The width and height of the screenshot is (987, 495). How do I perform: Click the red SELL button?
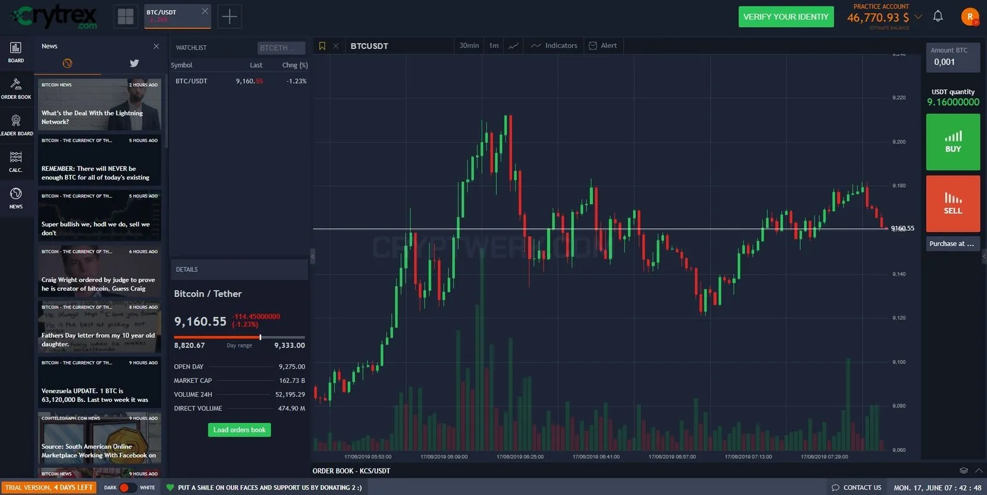tap(953, 203)
